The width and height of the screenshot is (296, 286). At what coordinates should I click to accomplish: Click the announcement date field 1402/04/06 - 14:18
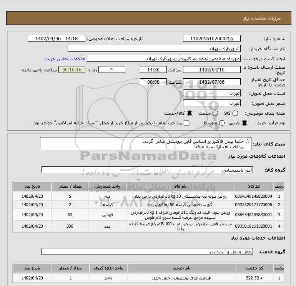pos(57,38)
